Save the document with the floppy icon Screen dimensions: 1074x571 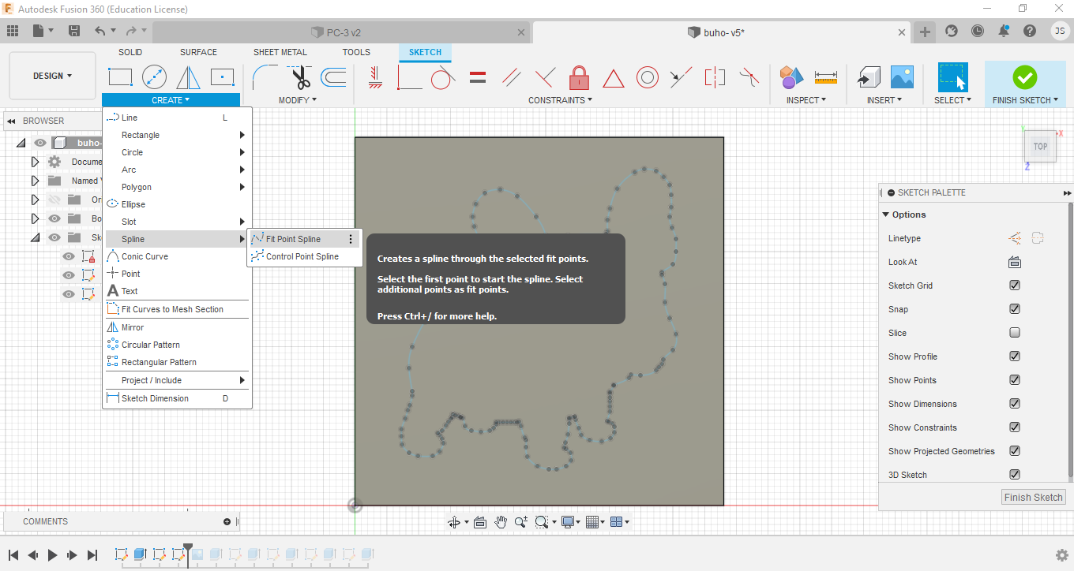73,31
